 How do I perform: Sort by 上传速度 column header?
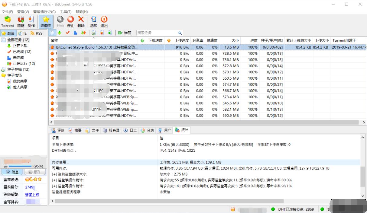click(x=178, y=40)
